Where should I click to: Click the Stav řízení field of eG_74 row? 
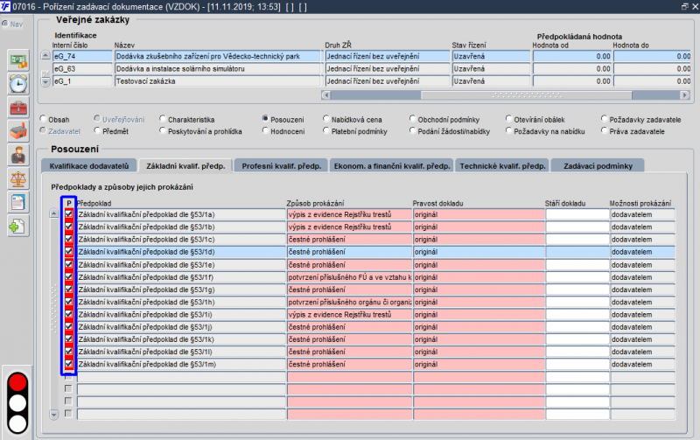point(491,56)
